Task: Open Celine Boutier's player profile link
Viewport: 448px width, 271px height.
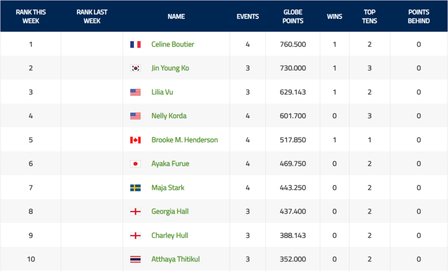Action: (x=173, y=44)
